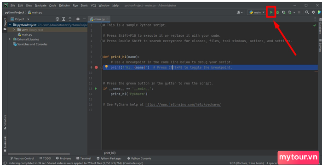Viewport: 322px width, 168px height.
Task: Open the Run menu
Action: point(75,6)
